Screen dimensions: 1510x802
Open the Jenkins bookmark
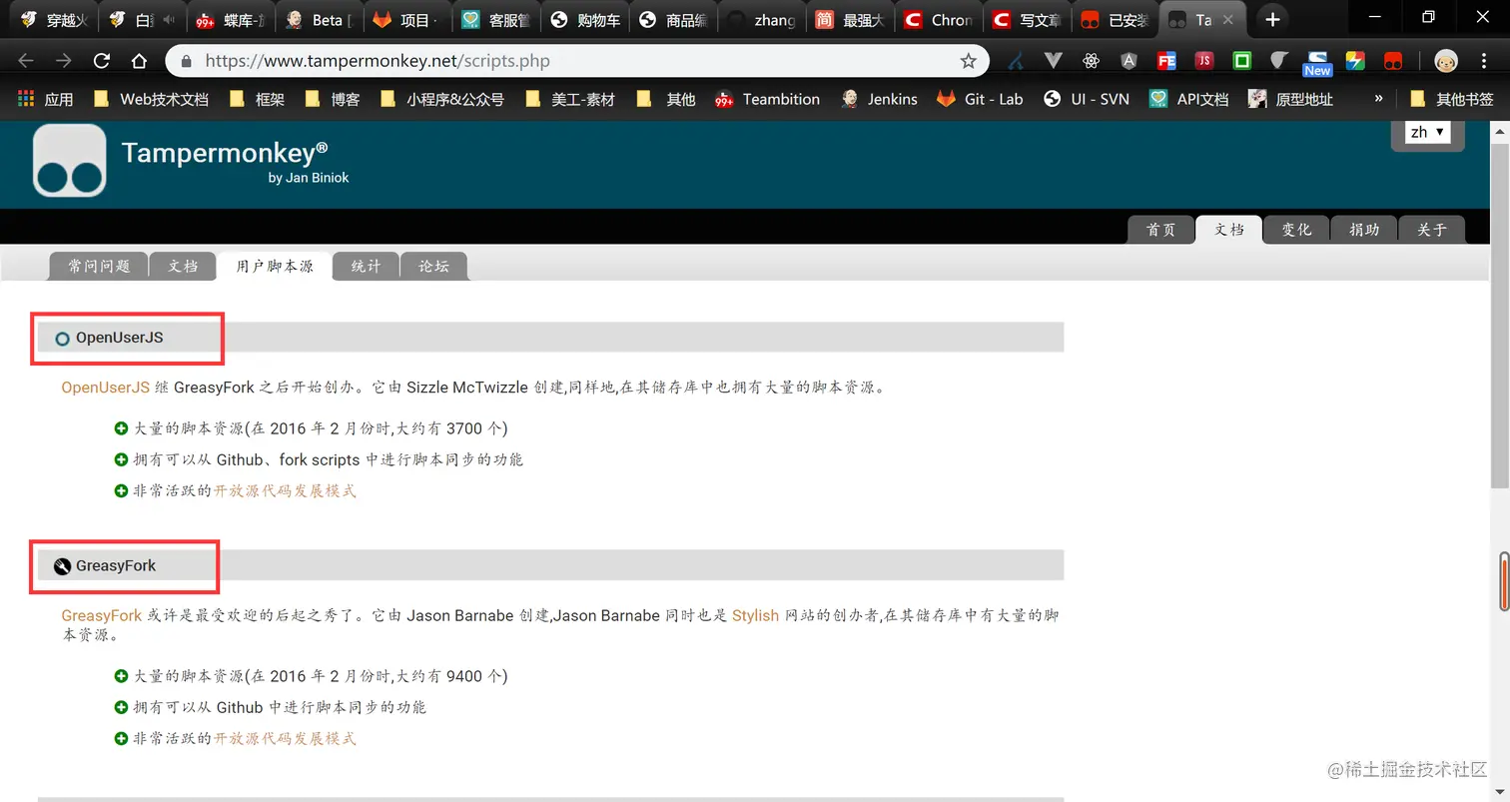879,99
